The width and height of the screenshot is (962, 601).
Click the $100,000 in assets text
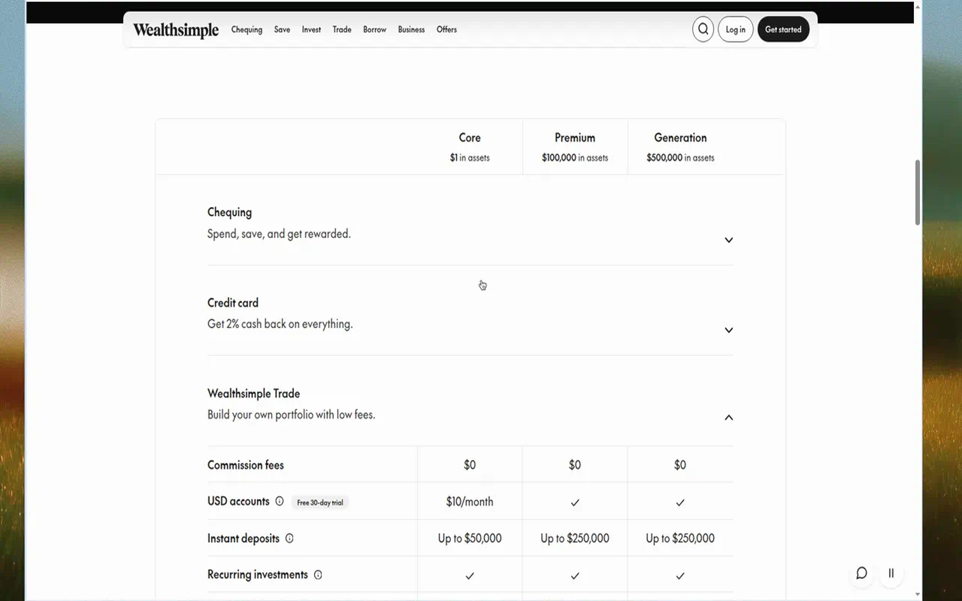pyautogui.click(x=575, y=158)
